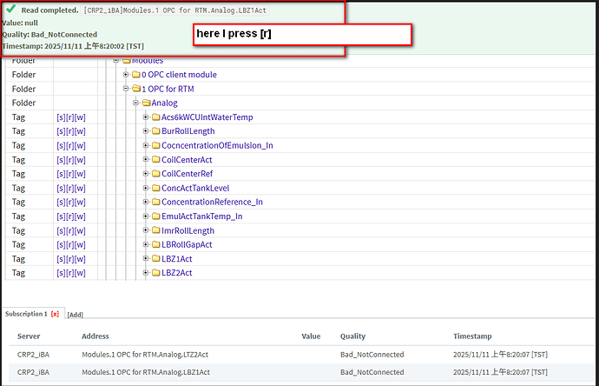
Task: Click [w] in the CocncentrationOfEmulsion_In row
Action: pyautogui.click(x=80, y=146)
